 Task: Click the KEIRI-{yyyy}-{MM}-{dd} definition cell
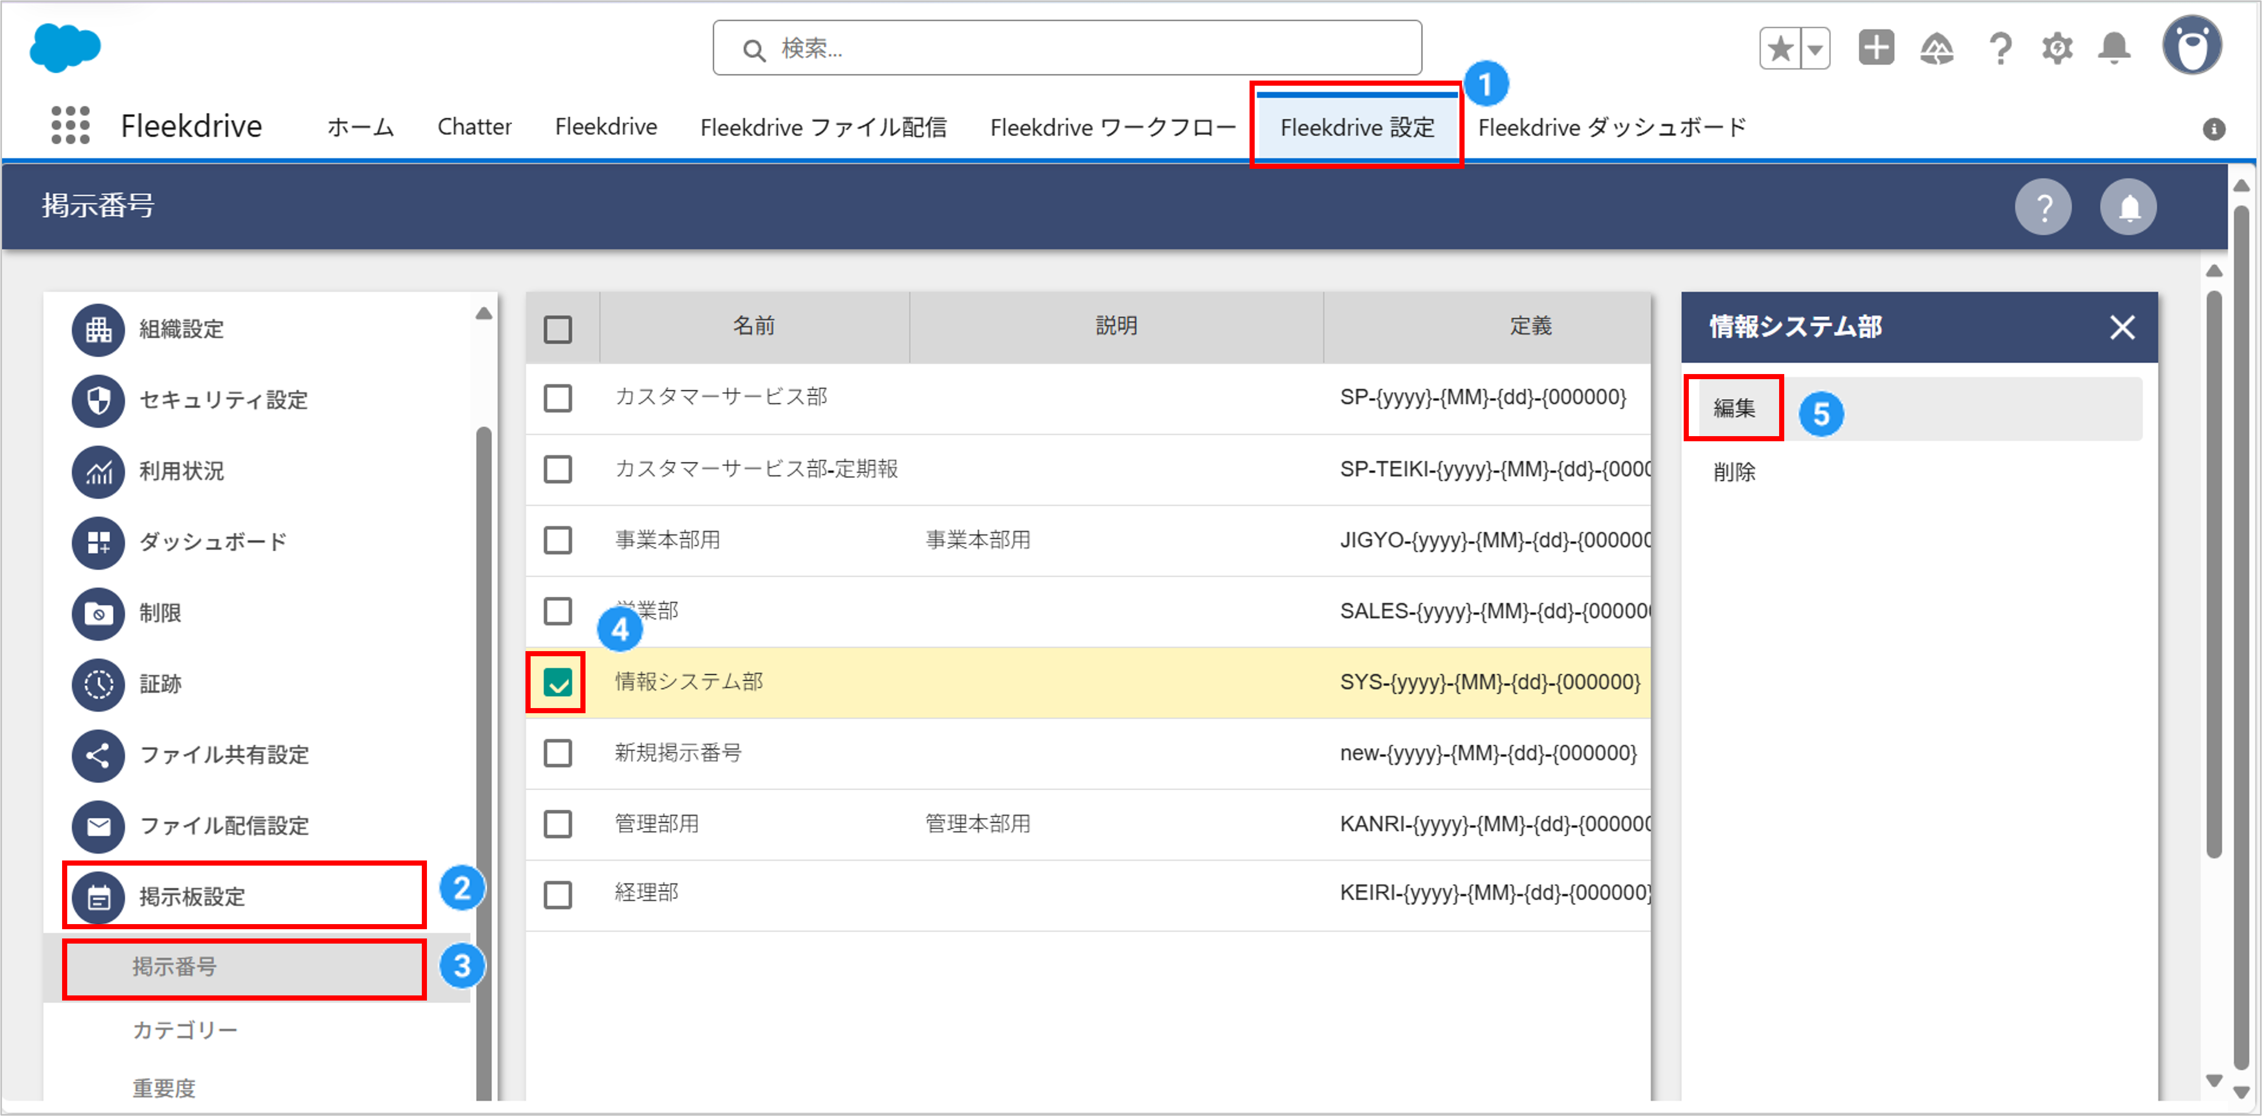1495,894
